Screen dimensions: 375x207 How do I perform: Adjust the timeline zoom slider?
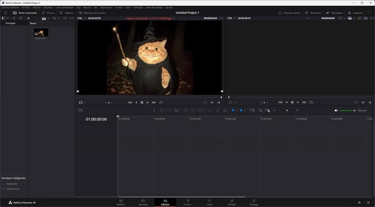click(x=287, y=110)
